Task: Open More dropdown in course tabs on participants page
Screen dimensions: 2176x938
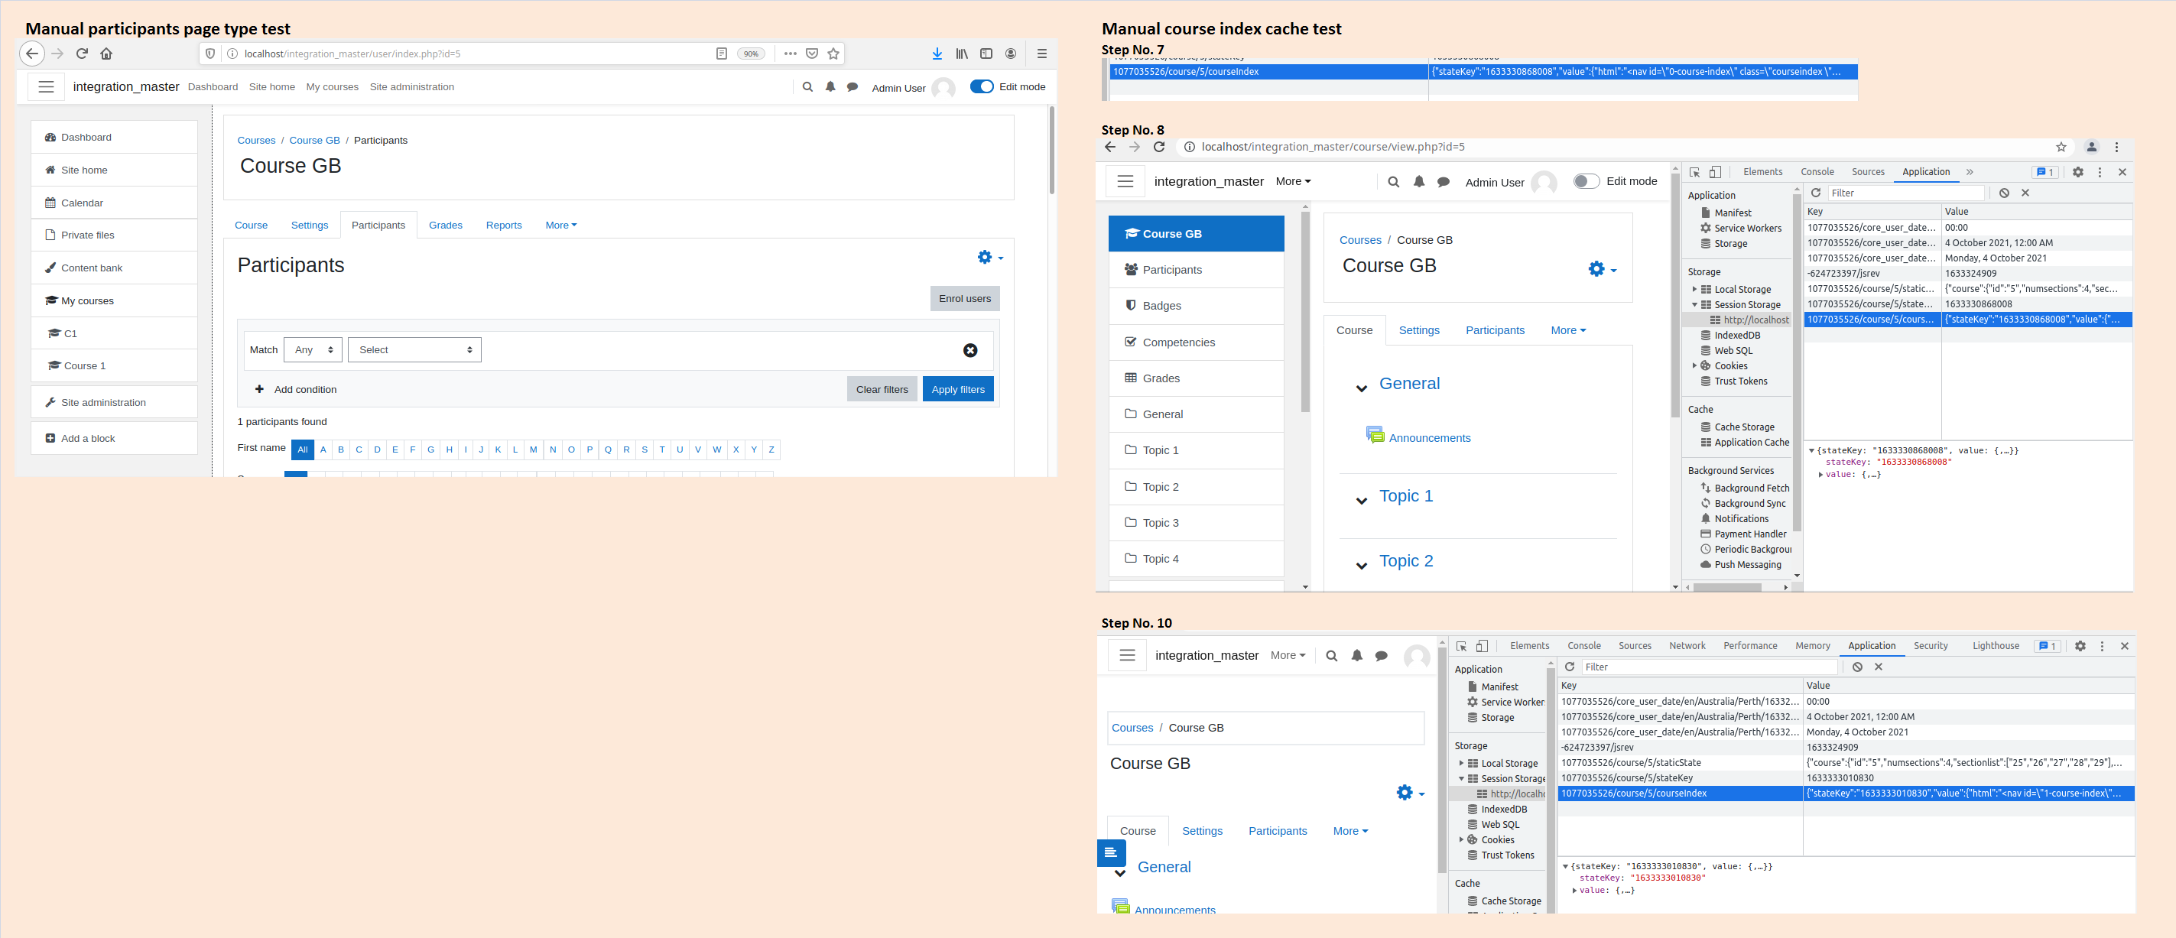Action: [x=561, y=226]
